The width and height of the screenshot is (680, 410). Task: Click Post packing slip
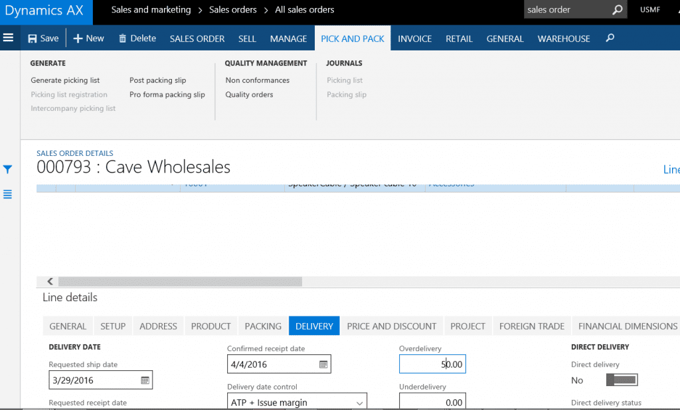click(157, 80)
